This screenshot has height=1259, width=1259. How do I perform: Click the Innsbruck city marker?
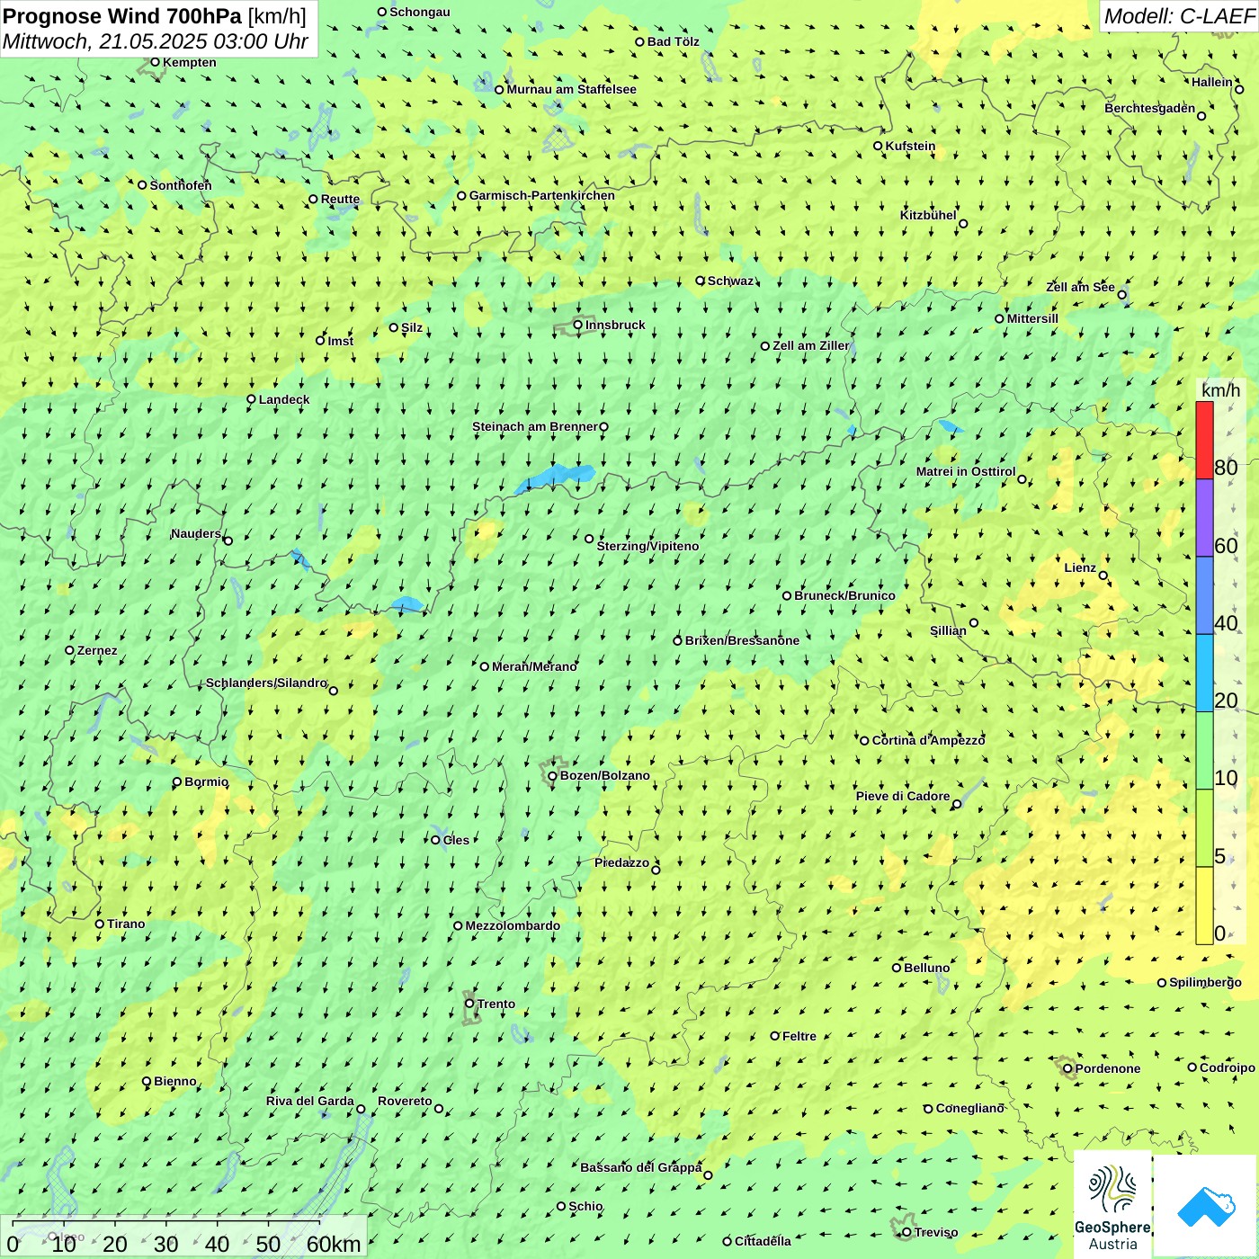[578, 325]
